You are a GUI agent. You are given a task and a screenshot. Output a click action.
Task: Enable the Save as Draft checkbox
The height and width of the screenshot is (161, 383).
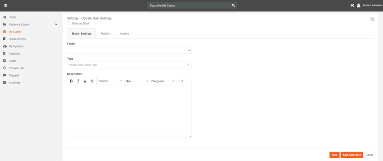(69, 24)
